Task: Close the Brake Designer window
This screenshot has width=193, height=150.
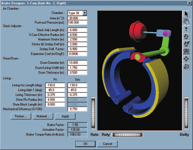Action: [190, 3]
